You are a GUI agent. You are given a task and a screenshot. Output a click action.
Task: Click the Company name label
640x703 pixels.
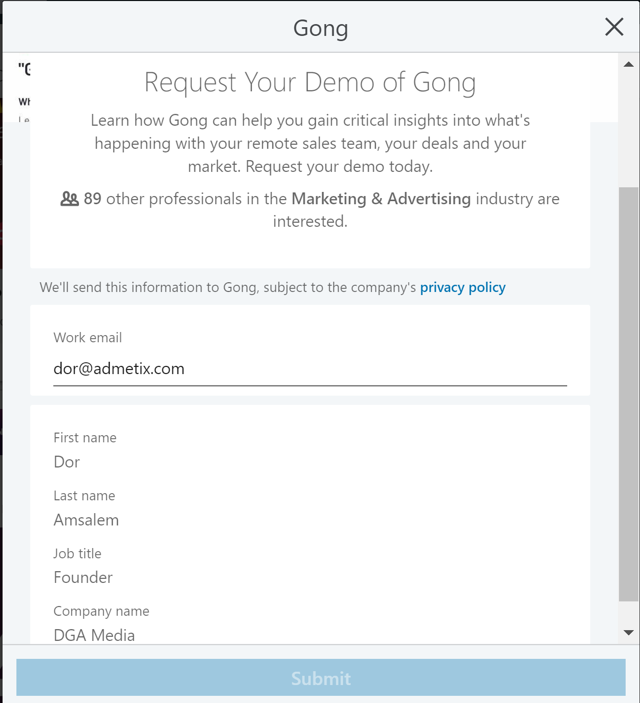(102, 611)
